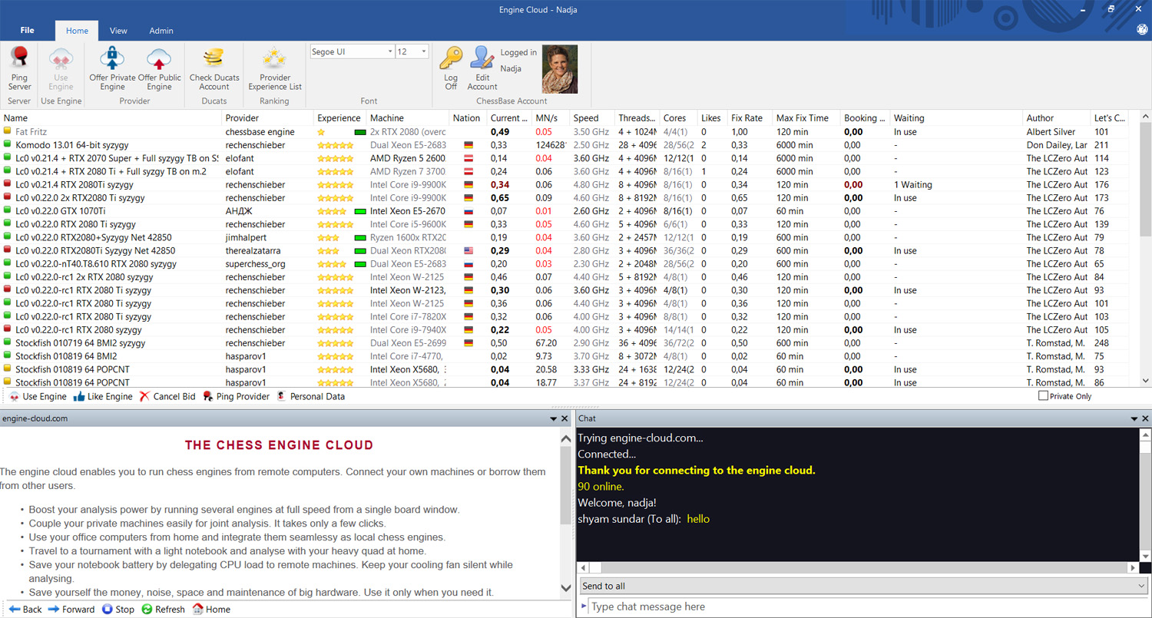Click provider name jimhalpert
Screen dimensions: 1152x618
pyautogui.click(x=245, y=238)
